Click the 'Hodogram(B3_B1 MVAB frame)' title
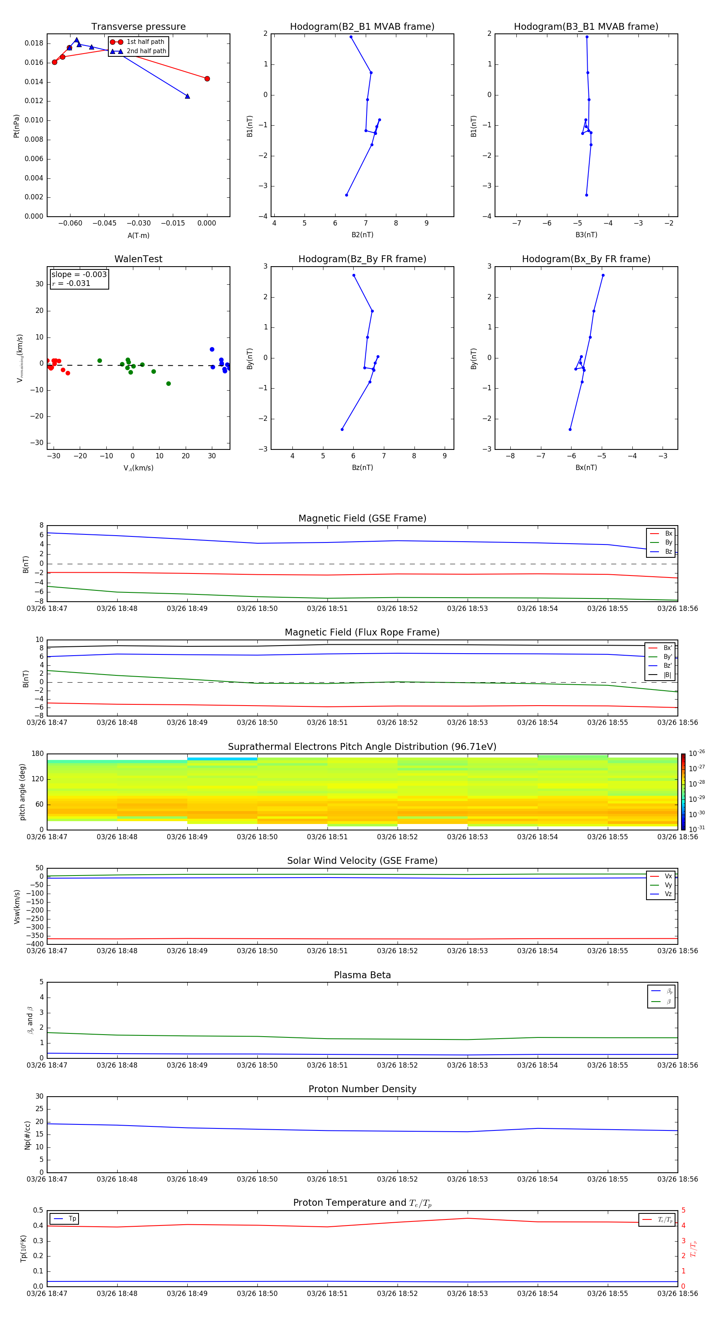The height and width of the screenshot is (1329, 725). pos(586,27)
